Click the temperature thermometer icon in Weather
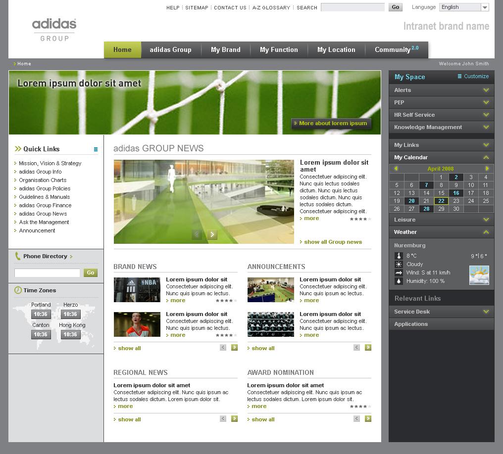Screen dimensions: 503x454 tap(399, 256)
